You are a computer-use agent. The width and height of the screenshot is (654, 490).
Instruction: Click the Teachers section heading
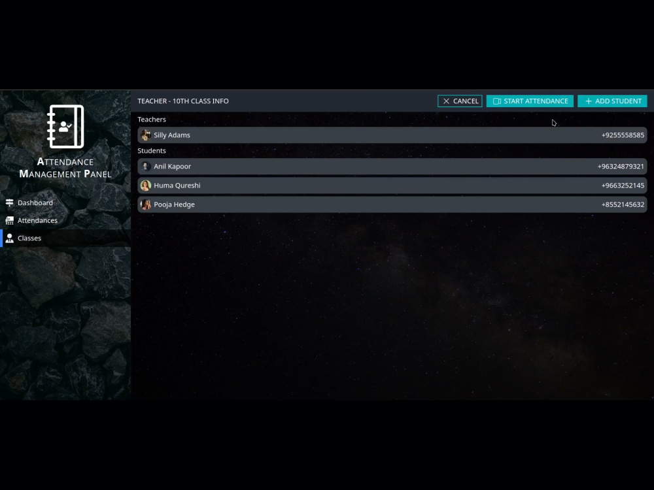(152, 120)
